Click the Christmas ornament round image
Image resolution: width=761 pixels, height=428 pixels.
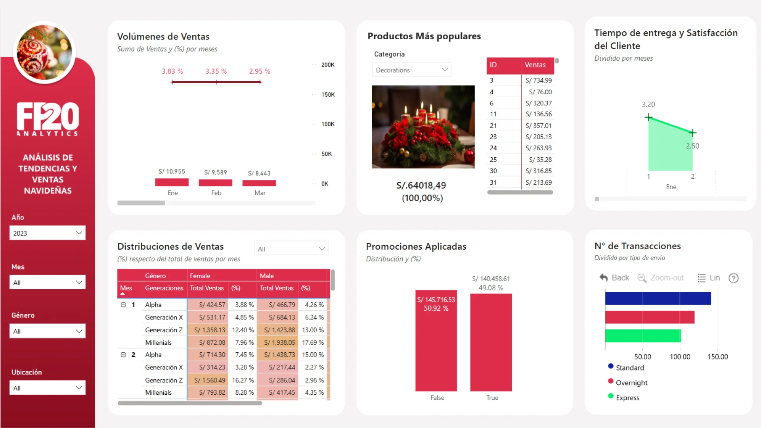pyautogui.click(x=44, y=52)
